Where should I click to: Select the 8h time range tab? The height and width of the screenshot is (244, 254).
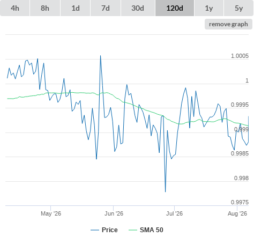(45, 8)
